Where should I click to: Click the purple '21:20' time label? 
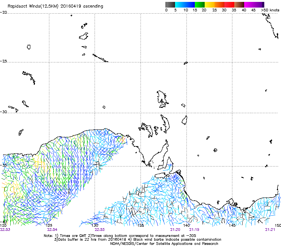(x=175, y=230)
